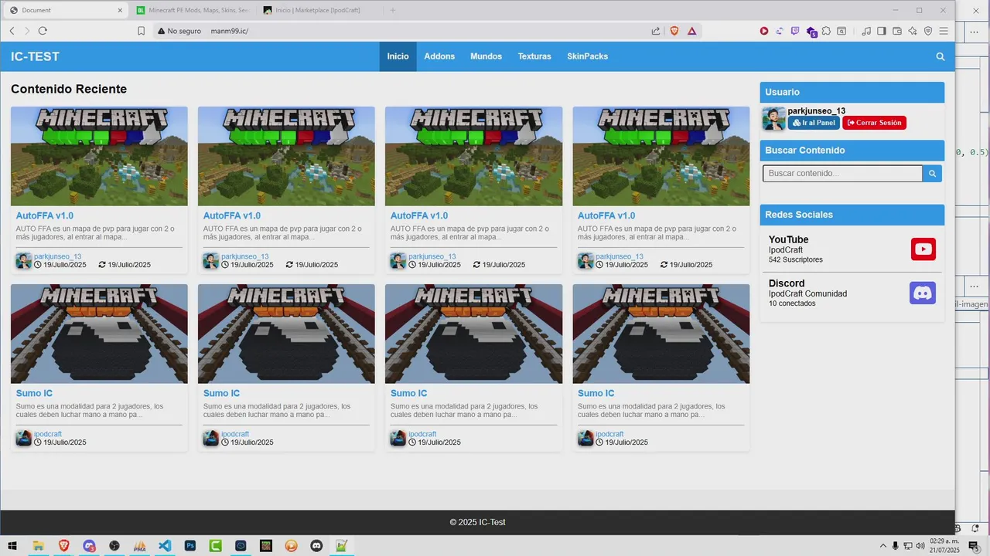Click the 'No seguro' site security indicator
The width and height of the screenshot is (990, 556).
(179, 31)
